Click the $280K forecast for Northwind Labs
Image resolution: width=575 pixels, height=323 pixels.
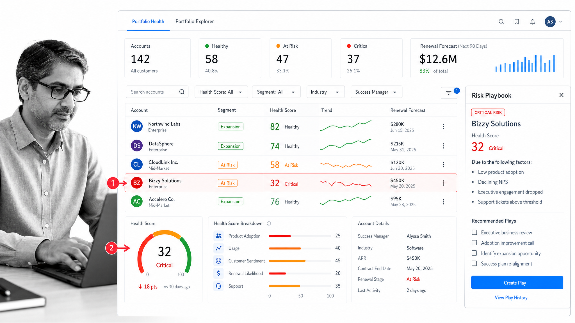397,124
